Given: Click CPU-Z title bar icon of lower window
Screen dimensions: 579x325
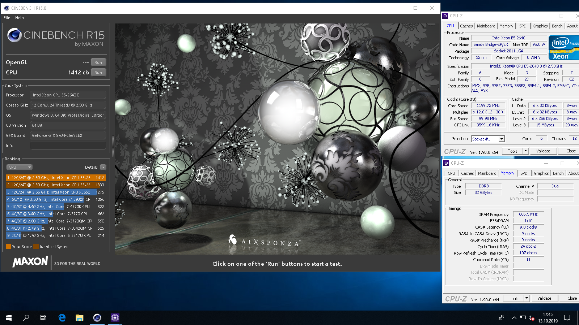Looking at the screenshot, I should tap(446, 163).
